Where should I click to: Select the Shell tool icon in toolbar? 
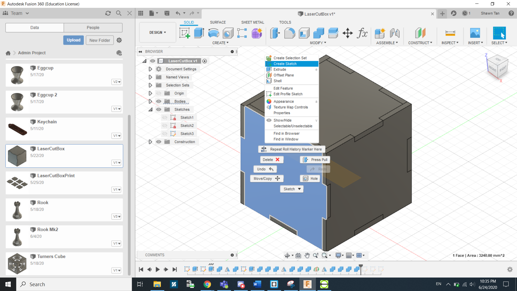(304, 33)
